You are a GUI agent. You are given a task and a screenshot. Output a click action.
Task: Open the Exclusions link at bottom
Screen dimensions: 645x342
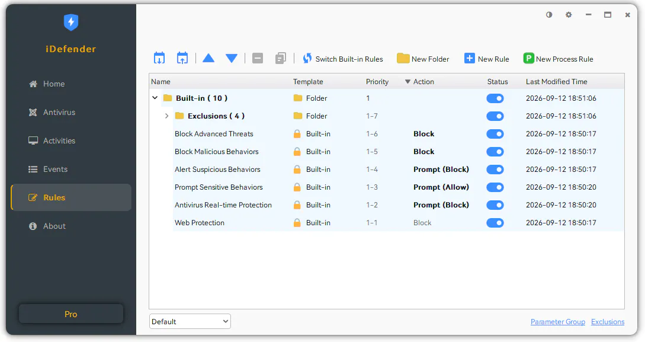(x=608, y=322)
